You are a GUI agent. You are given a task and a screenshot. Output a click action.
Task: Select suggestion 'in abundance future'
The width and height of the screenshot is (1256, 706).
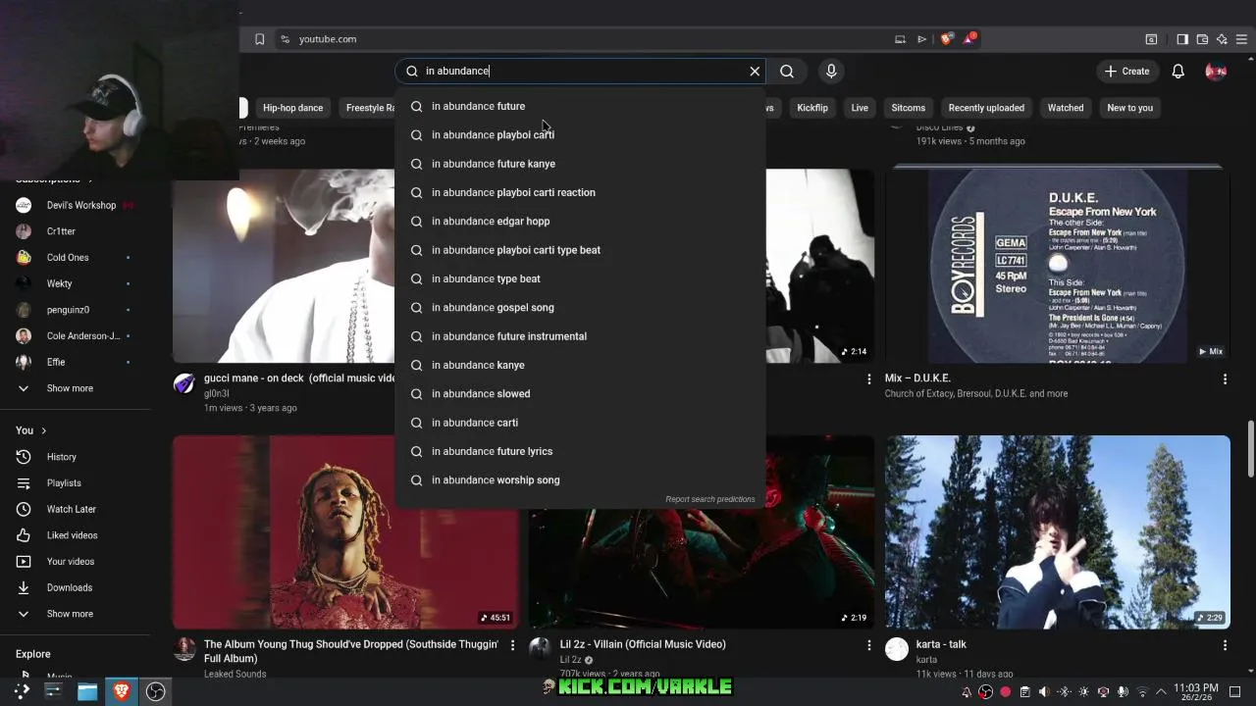click(x=580, y=106)
